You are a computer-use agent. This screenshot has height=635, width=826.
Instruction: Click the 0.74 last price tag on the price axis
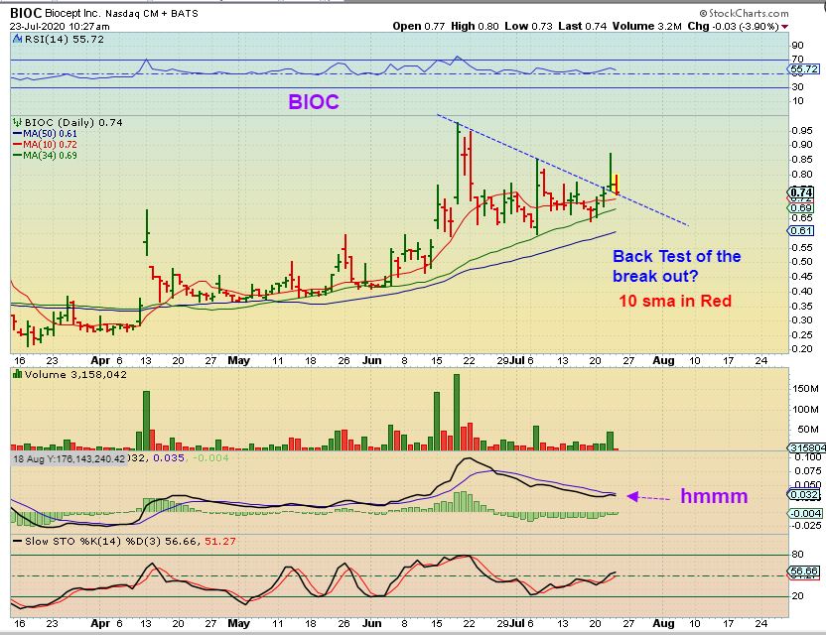(801, 192)
